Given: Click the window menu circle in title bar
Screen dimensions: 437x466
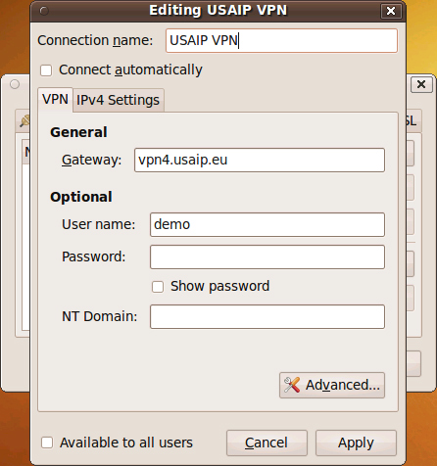Looking at the screenshot, I should click(x=44, y=11).
